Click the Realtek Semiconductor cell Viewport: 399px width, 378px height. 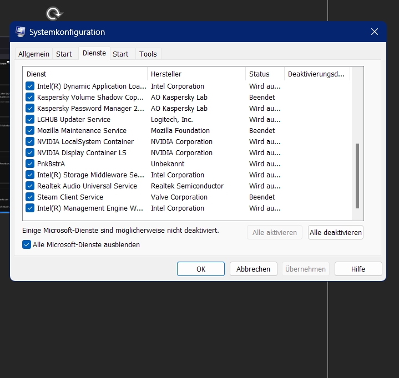pyautogui.click(x=187, y=186)
